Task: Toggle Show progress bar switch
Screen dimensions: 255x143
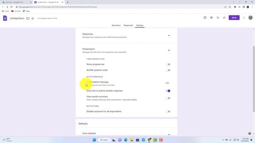Action: [x=168, y=64]
